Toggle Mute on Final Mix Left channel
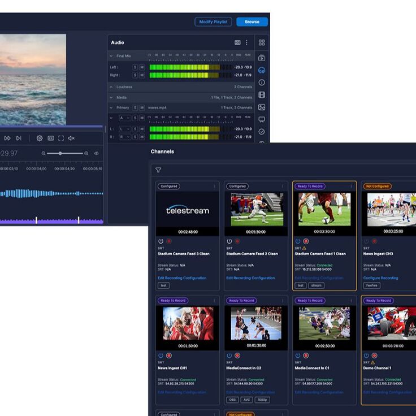The width and height of the screenshot is (416, 416). pos(142,67)
